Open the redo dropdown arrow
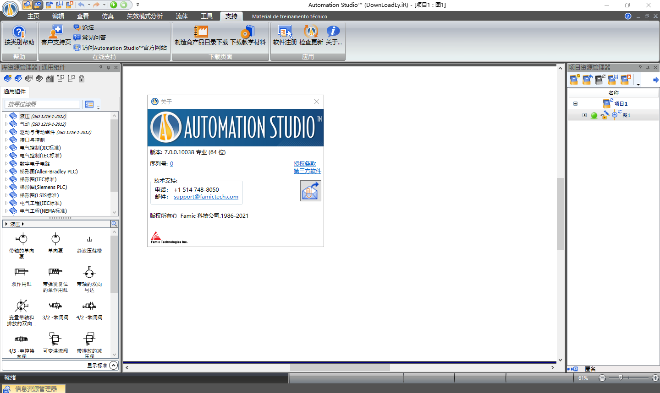Screen dimensions: 660x393 coord(104,5)
